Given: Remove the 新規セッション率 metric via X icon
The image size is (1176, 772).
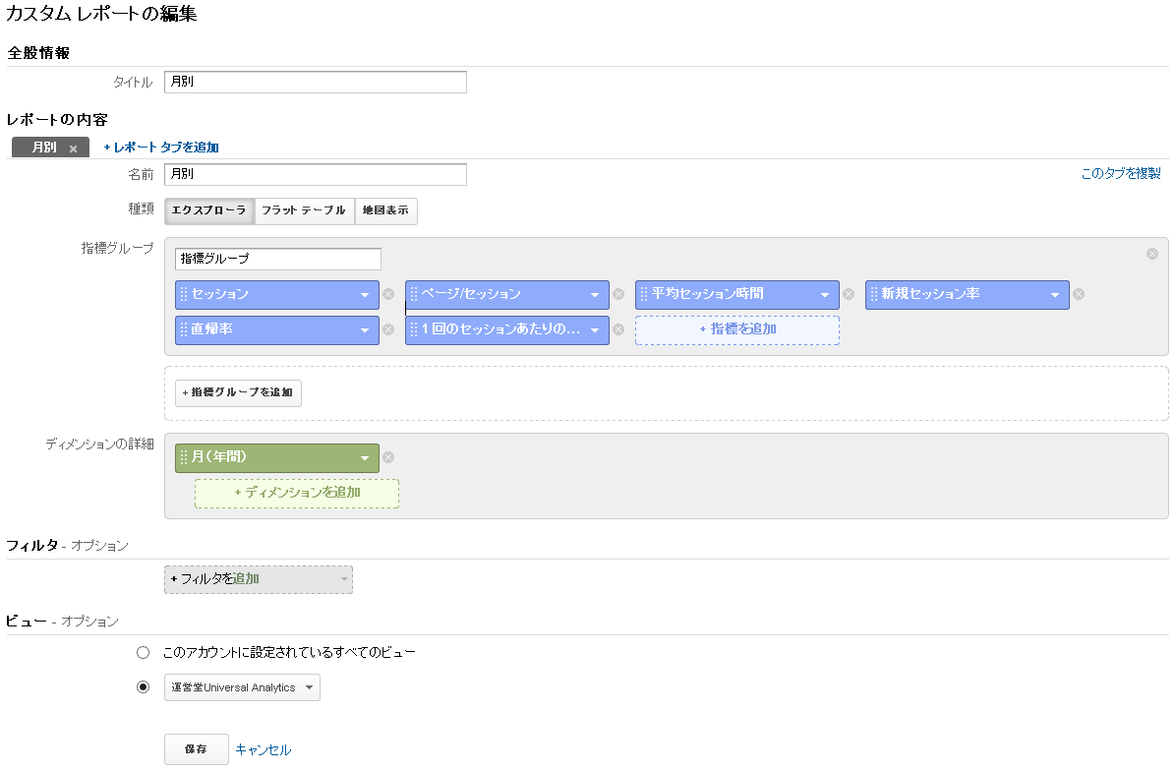Looking at the screenshot, I should click(1079, 294).
